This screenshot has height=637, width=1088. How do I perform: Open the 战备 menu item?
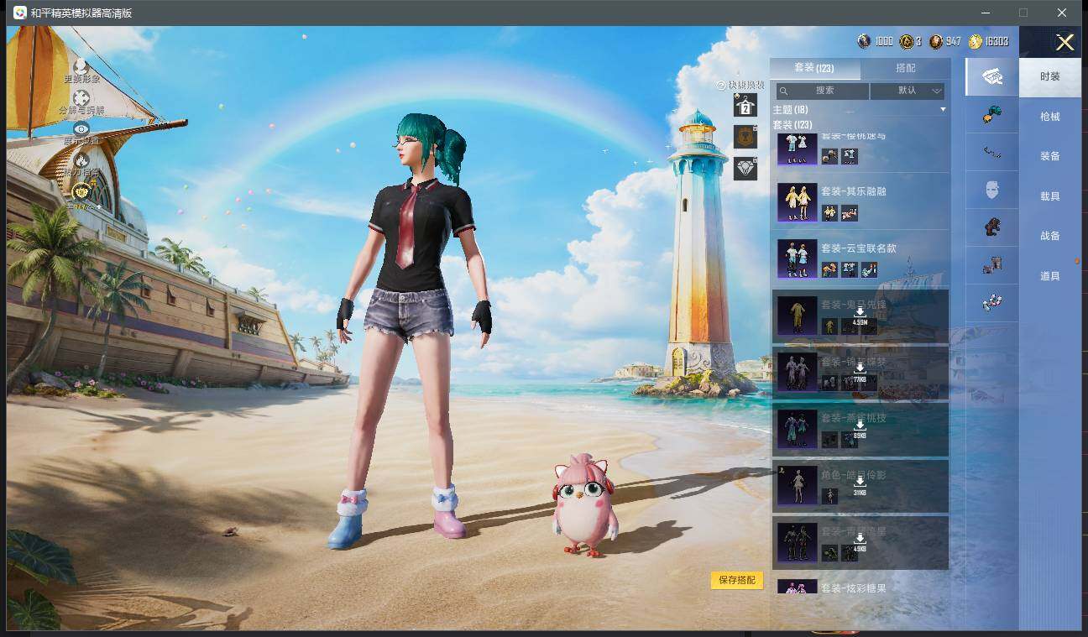[x=1050, y=236]
